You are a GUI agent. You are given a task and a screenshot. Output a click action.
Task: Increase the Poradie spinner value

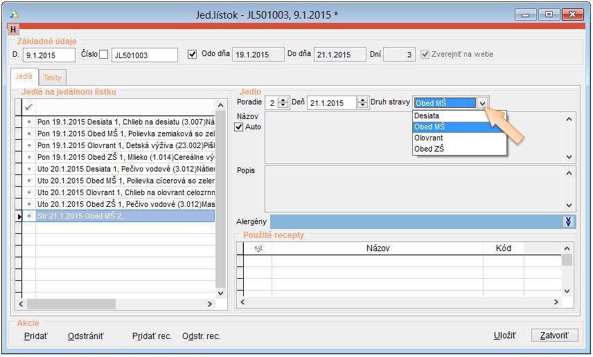pyautogui.click(x=283, y=100)
